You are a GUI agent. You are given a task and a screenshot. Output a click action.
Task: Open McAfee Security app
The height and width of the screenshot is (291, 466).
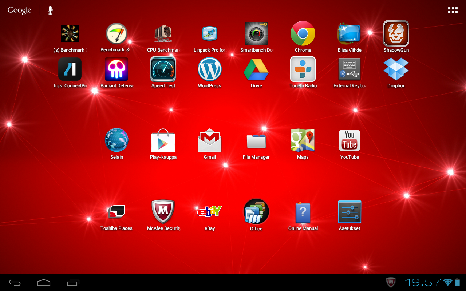163,211
